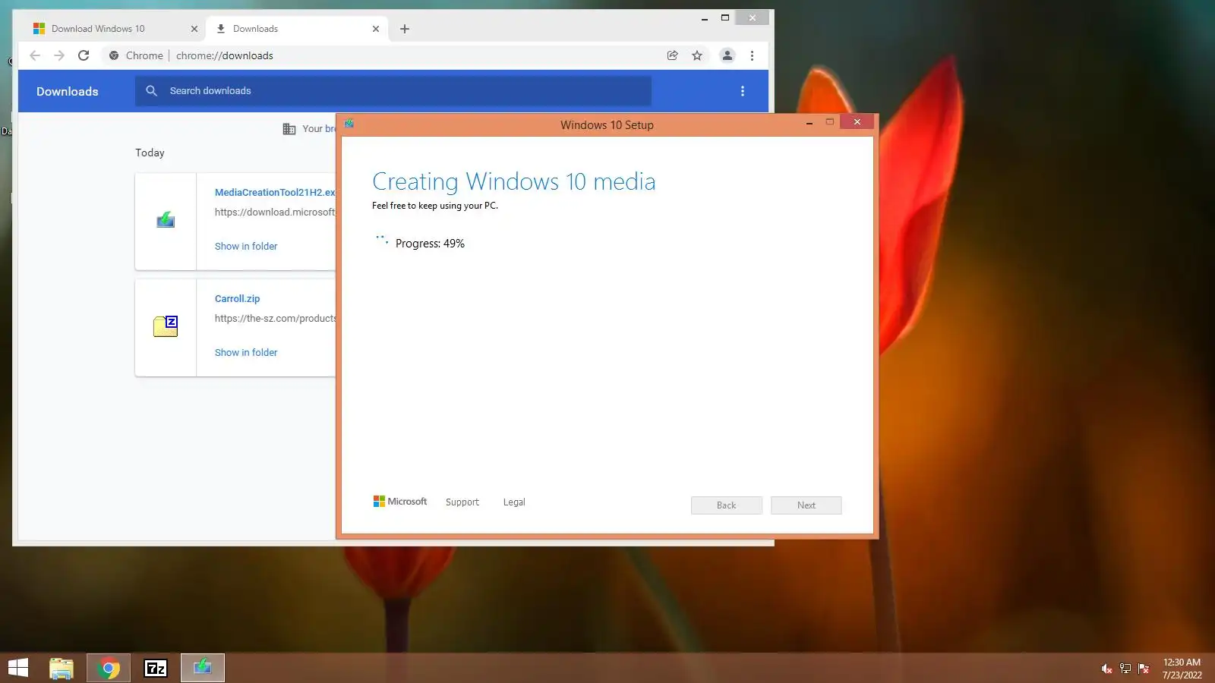Minimize the Chrome window
The image size is (1215, 683).
(705, 18)
